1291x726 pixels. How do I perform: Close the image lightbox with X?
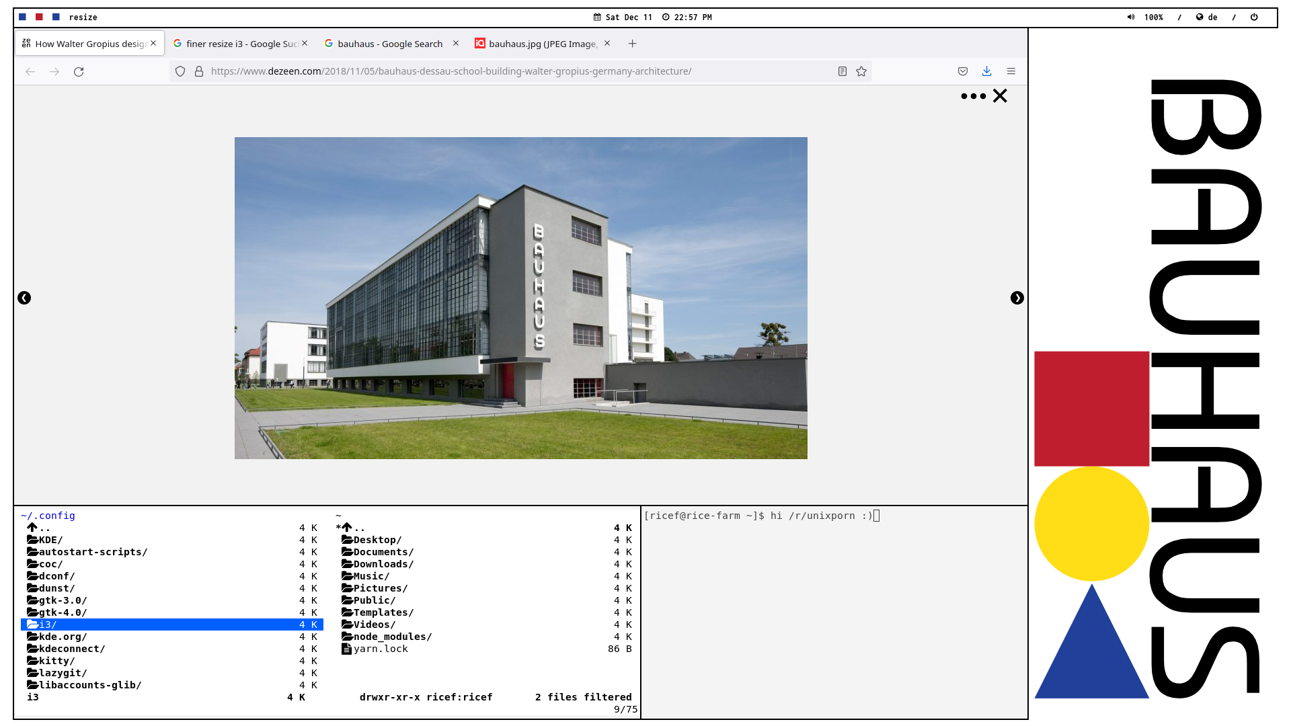tap(1000, 96)
